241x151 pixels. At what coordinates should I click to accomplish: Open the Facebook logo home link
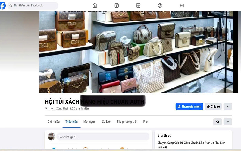pos(3,5)
